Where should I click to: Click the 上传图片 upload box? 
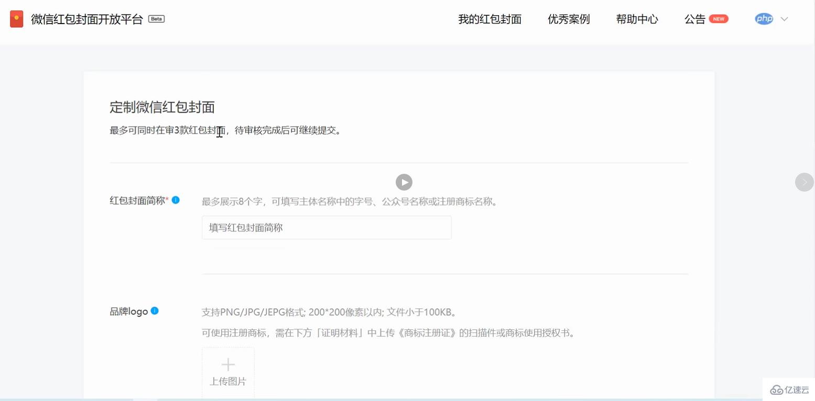pyautogui.click(x=228, y=372)
